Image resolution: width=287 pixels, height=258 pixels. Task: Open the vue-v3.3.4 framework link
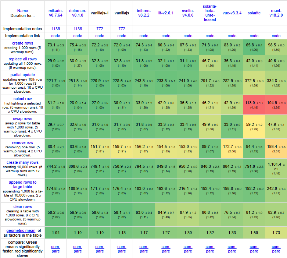point(232,13)
